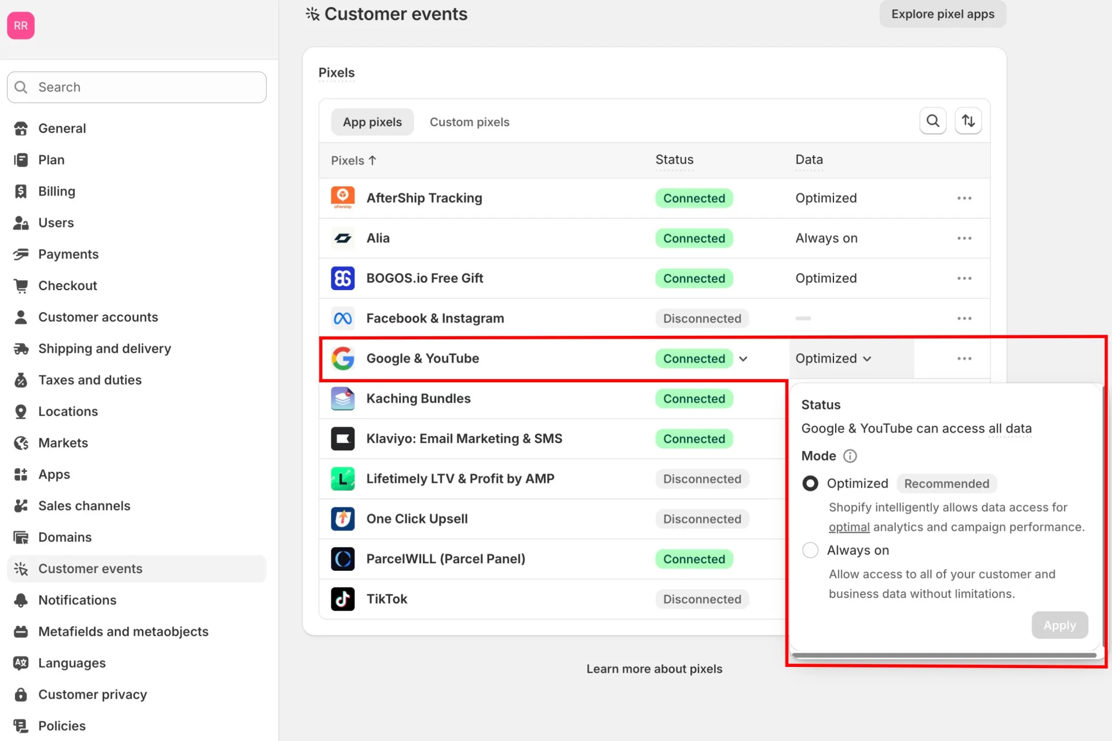Viewport: 1112px width, 741px height.
Task: Open Plan settings
Action: (137, 160)
